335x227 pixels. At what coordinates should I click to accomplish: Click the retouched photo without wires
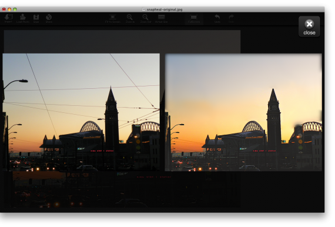[x=243, y=112]
